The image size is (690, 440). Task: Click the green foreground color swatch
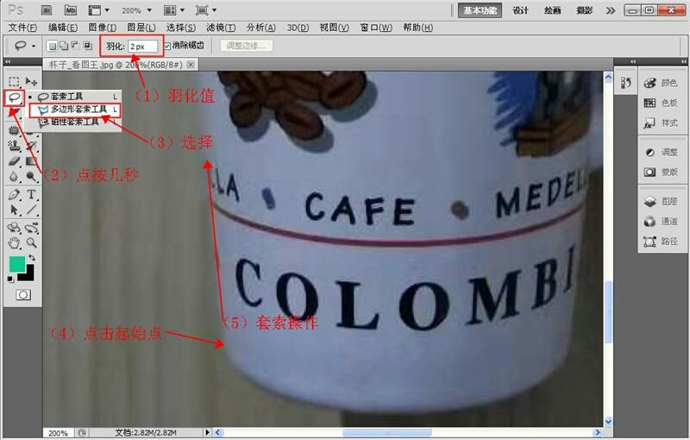tap(16, 263)
